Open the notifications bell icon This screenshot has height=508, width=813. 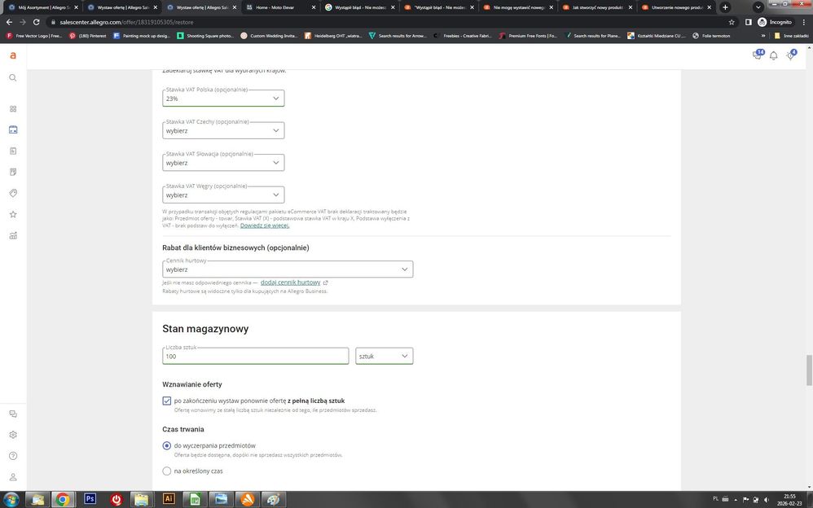click(x=773, y=55)
